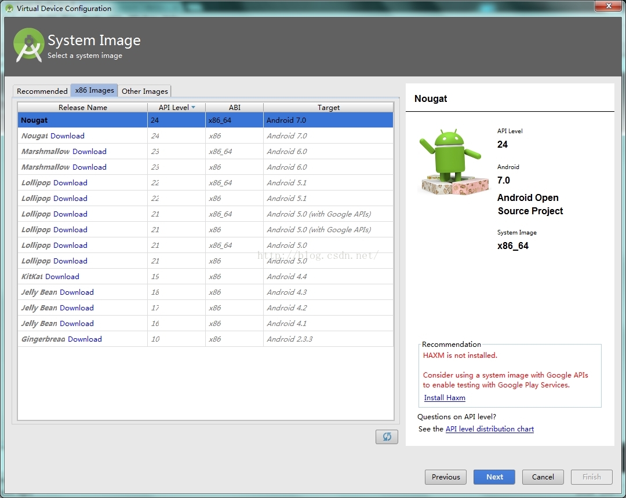Download the Gingerbread system image

coord(85,339)
